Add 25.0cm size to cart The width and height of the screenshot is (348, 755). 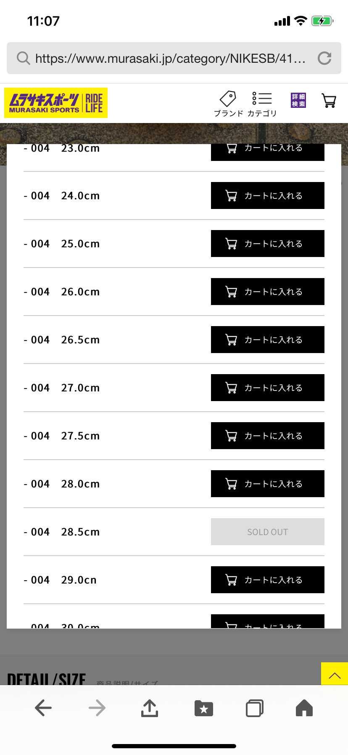(268, 244)
